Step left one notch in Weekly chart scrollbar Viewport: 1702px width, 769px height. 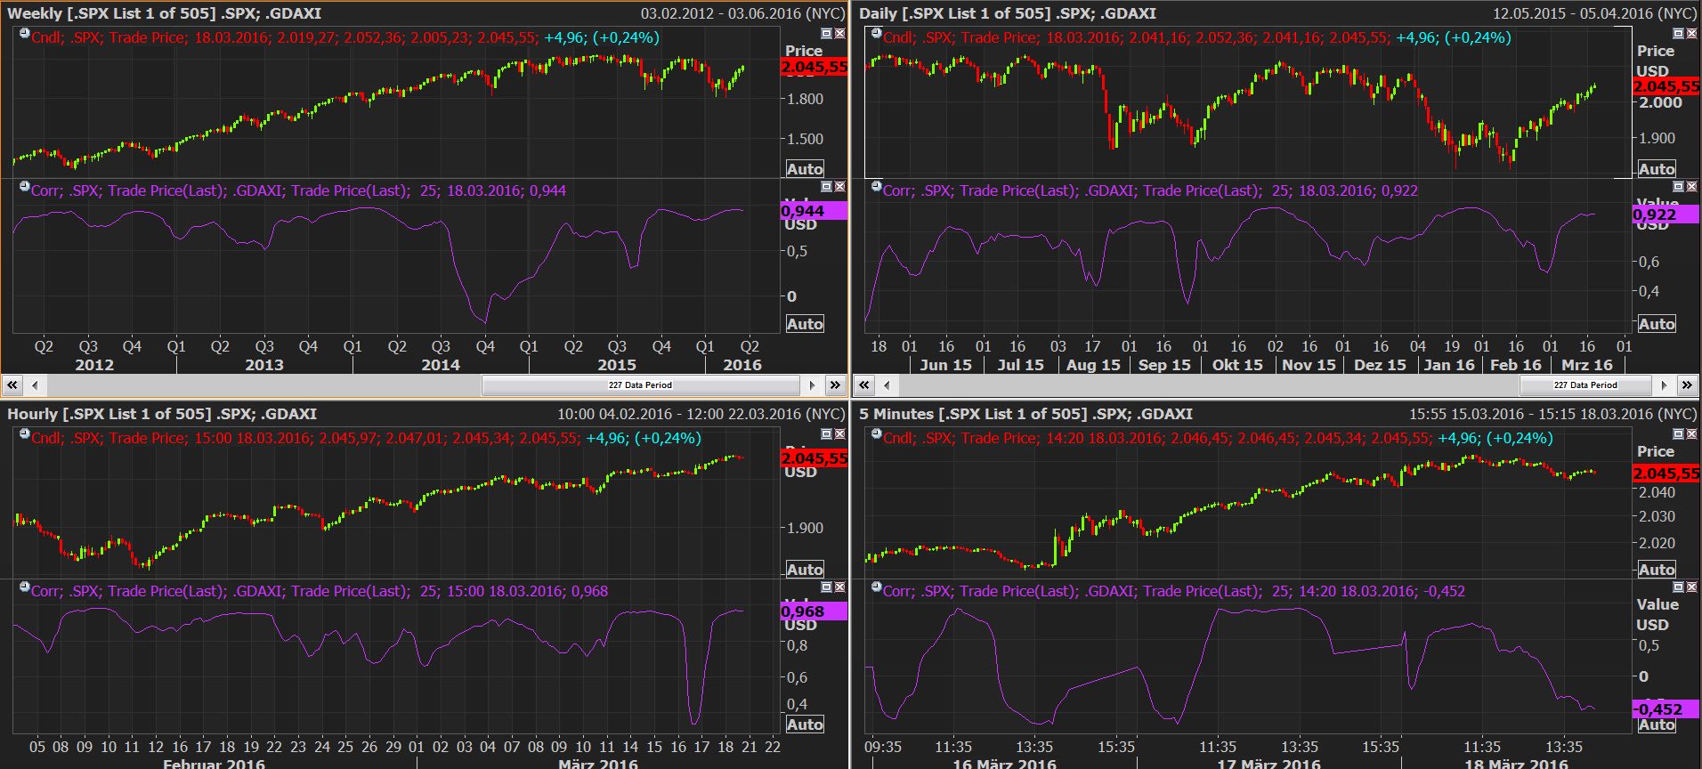pos(35,385)
